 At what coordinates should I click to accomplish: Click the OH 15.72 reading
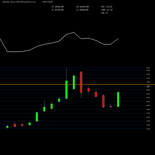(107, 10)
